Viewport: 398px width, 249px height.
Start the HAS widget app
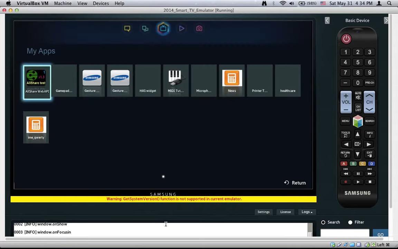click(x=148, y=80)
